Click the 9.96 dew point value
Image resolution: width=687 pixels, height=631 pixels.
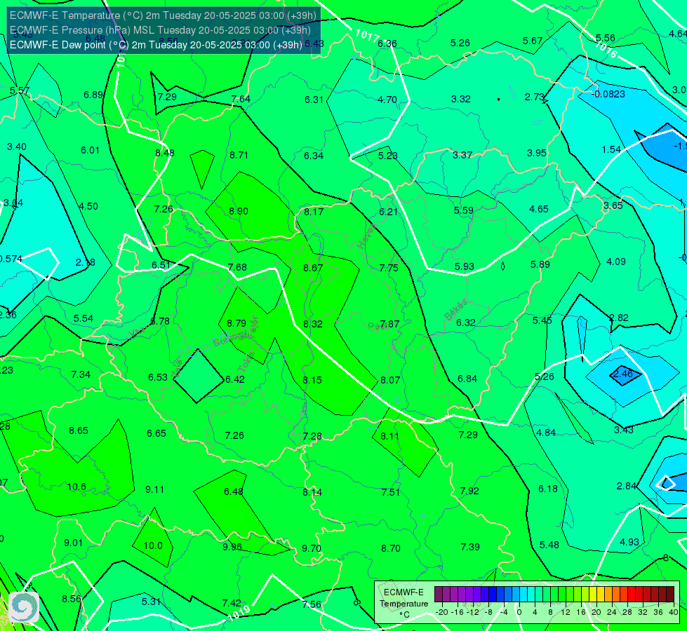[x=232, y=546]
